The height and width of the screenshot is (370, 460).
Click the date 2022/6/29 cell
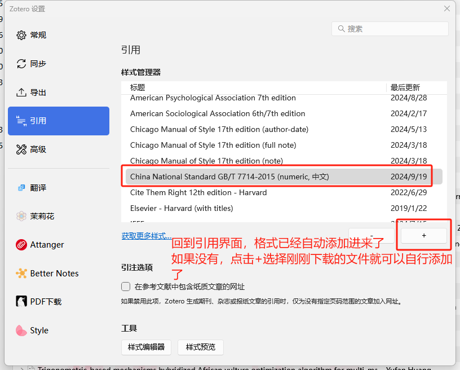(x=409, y=192)
